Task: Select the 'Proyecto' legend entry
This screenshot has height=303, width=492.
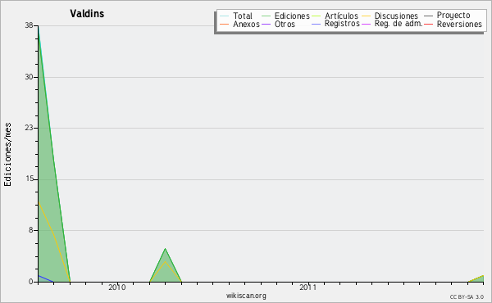Action: click(x=453, y=16)
